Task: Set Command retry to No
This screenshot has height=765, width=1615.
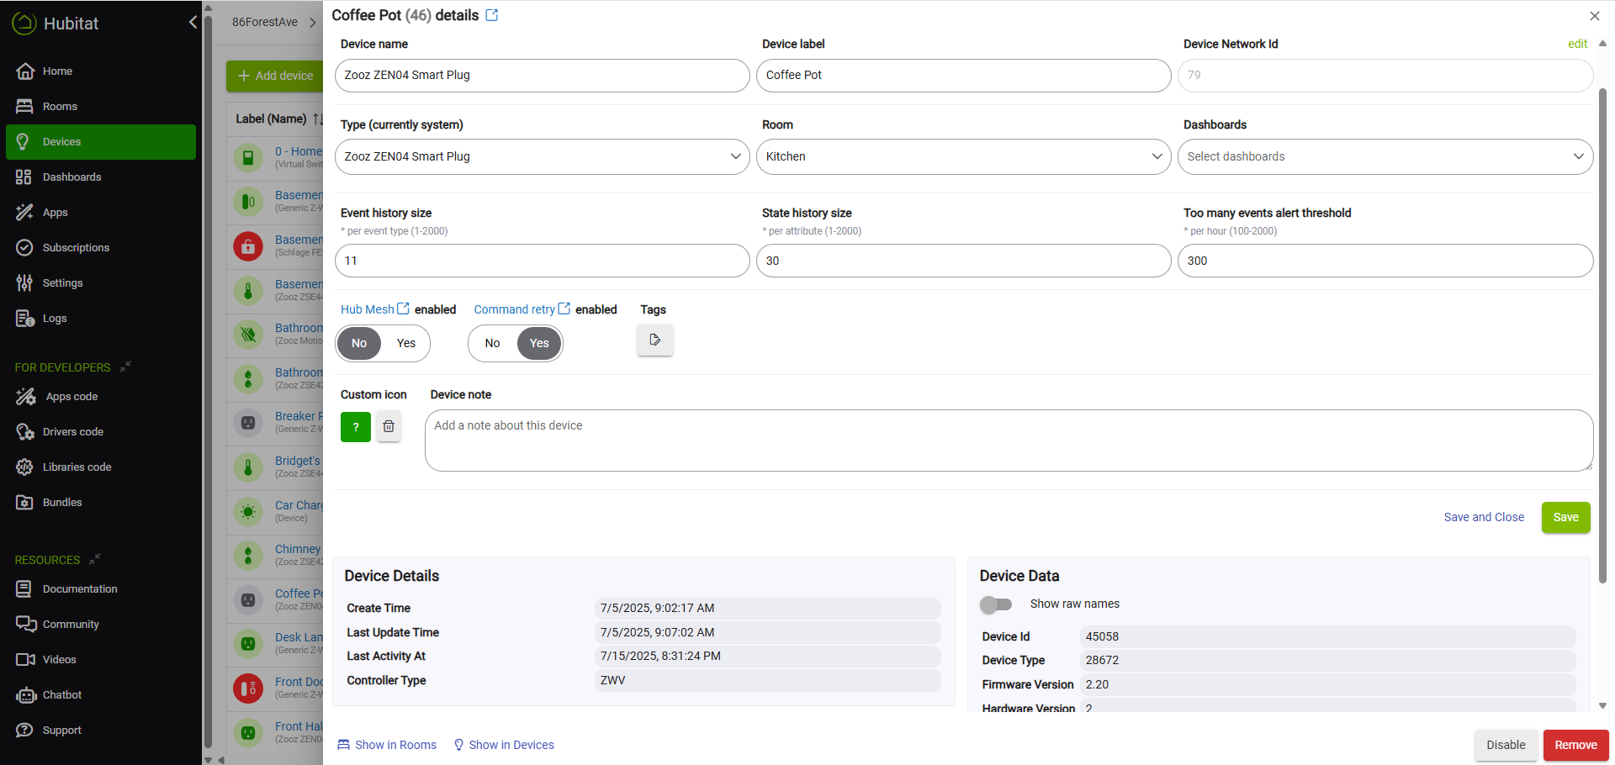Action: point(492,343)
